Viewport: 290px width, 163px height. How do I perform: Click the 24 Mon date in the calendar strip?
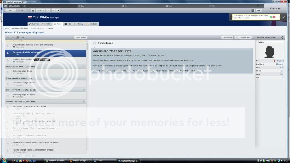pyautogui.click(x=81, y=6)
